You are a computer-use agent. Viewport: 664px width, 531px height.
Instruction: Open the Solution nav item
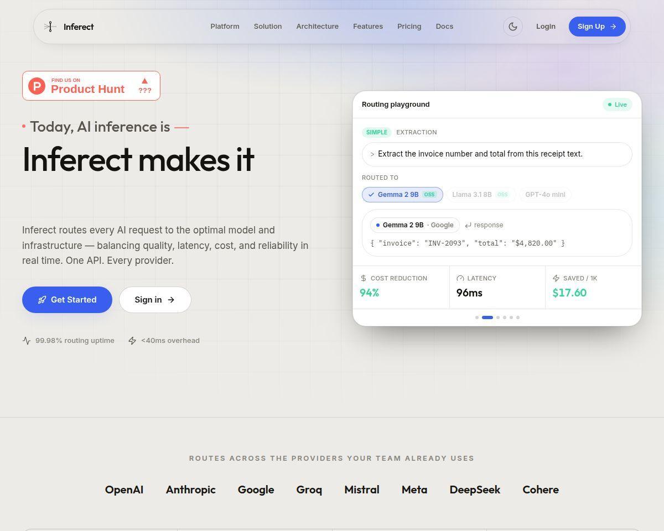point(268,27)
